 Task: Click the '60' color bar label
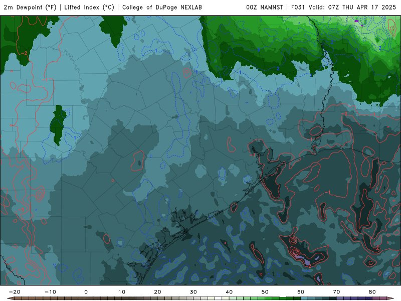click(x=301, y=292)
